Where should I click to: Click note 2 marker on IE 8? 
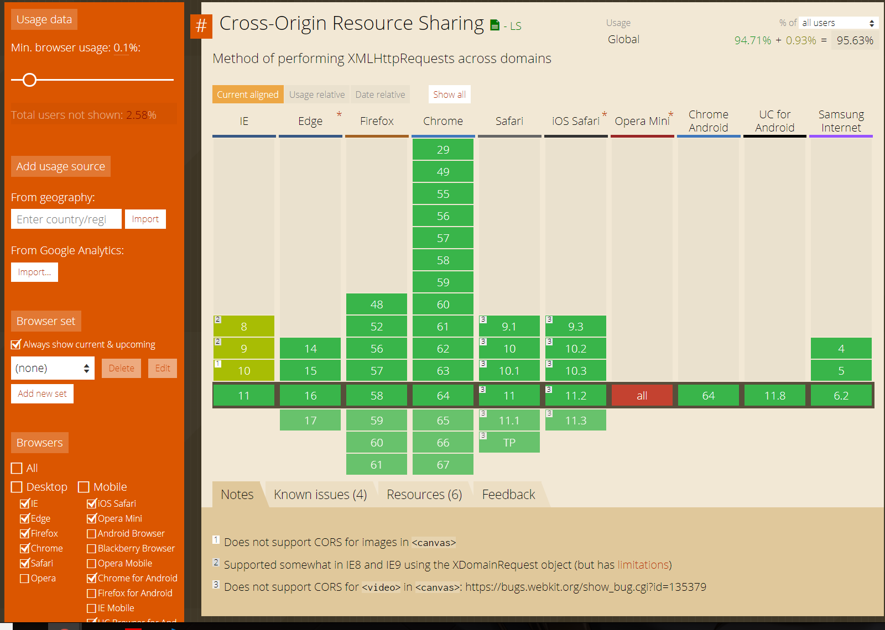click(218, 319)
